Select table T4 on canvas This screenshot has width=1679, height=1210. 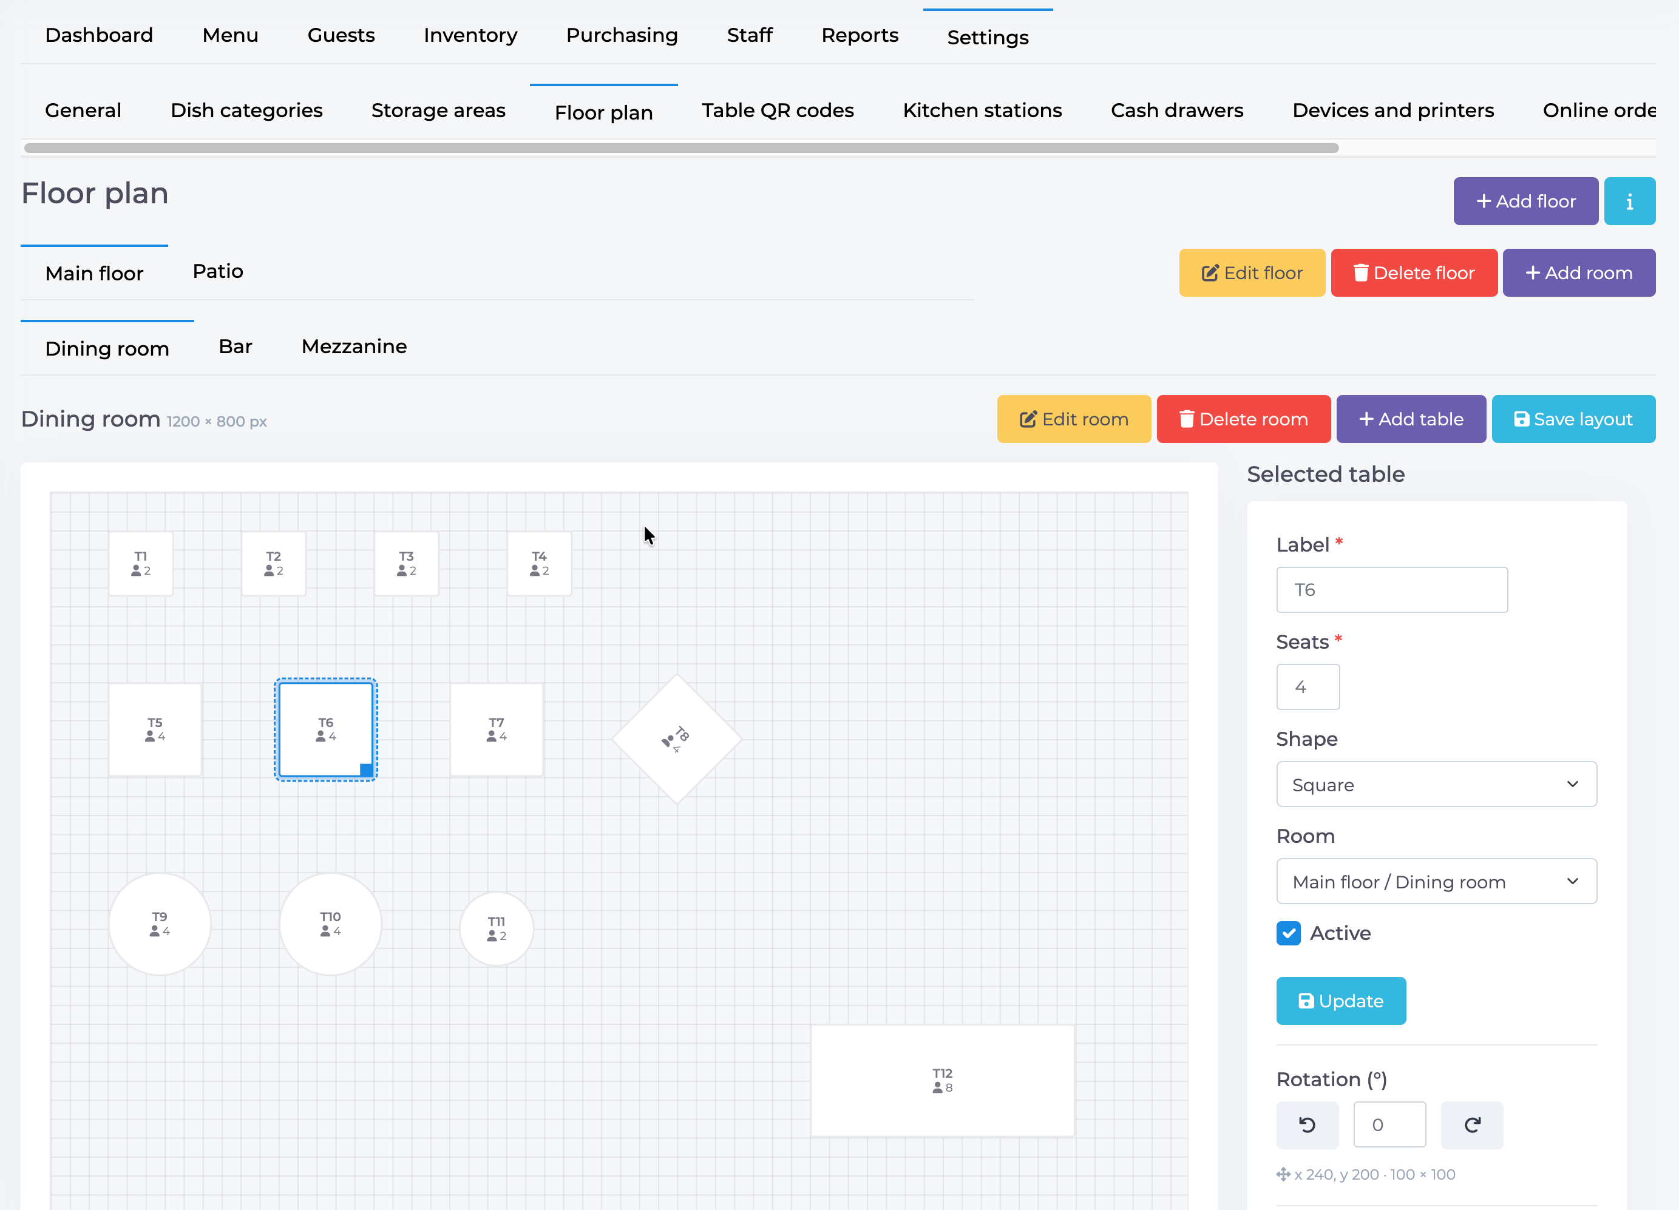539,563
